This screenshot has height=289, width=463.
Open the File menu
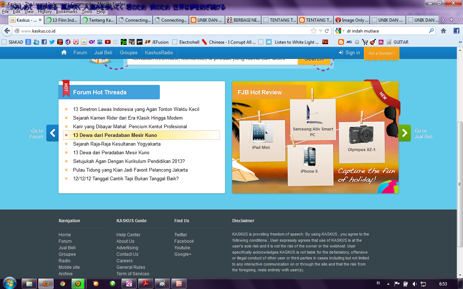5,12
